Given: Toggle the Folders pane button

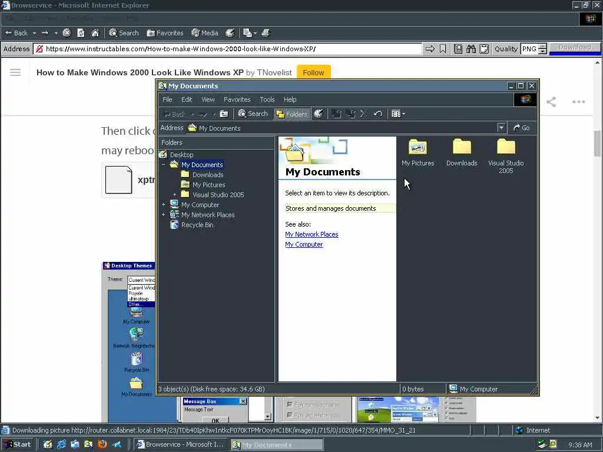Looking at the screenshot, I should coord(292,114).
